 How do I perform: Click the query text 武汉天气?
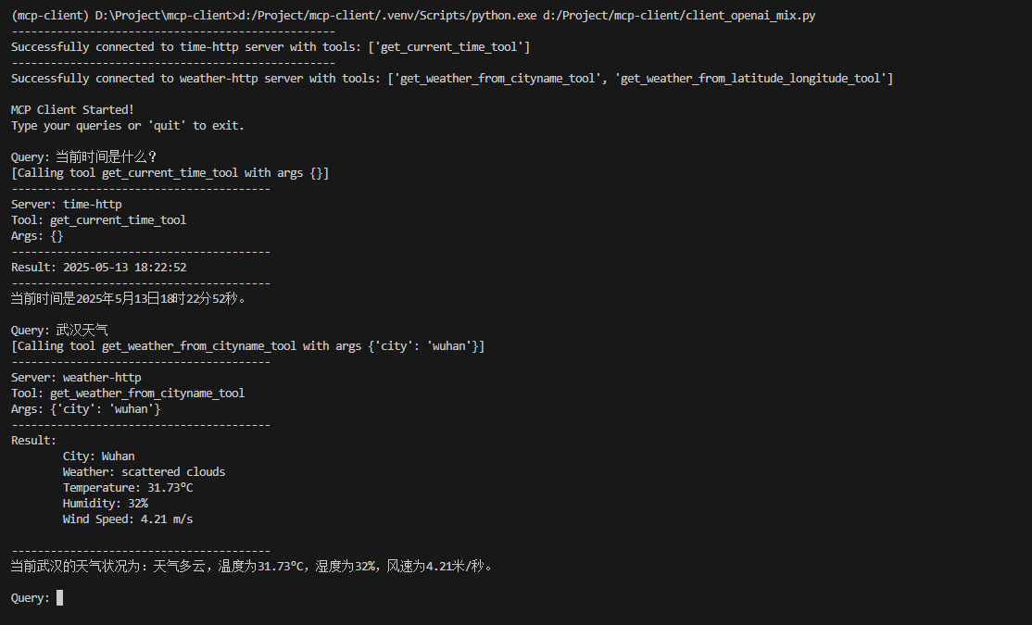[x=82, y=330]
